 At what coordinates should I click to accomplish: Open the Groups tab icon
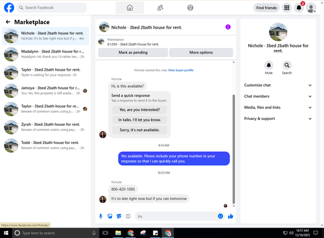[x=190, y=8]
